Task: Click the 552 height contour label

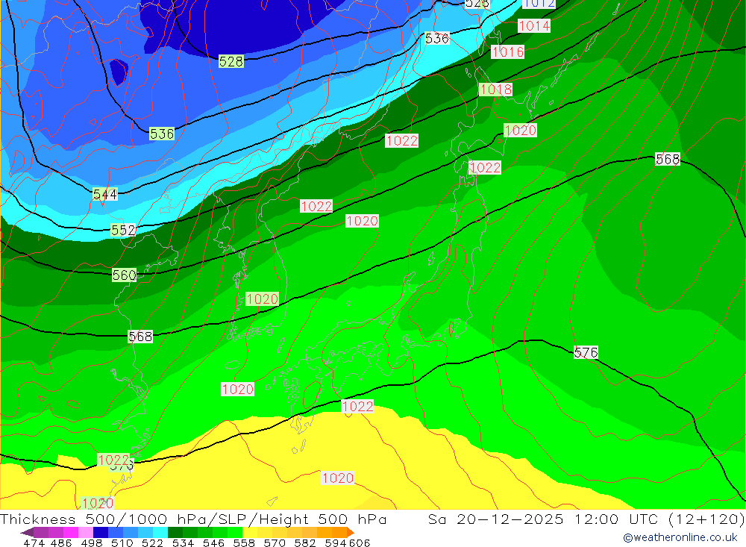Action: tap(123, 231)
